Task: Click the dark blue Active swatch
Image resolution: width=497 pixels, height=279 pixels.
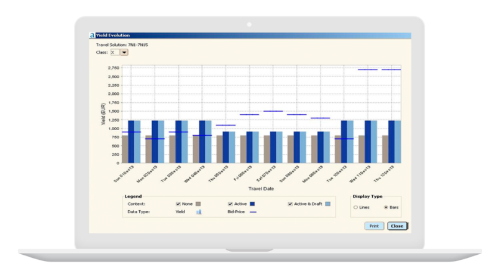Action: (x=253, y=203)
